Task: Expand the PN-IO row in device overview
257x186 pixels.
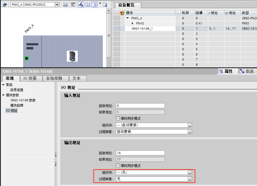Action: pyautogui.click(x=132, y=23)
